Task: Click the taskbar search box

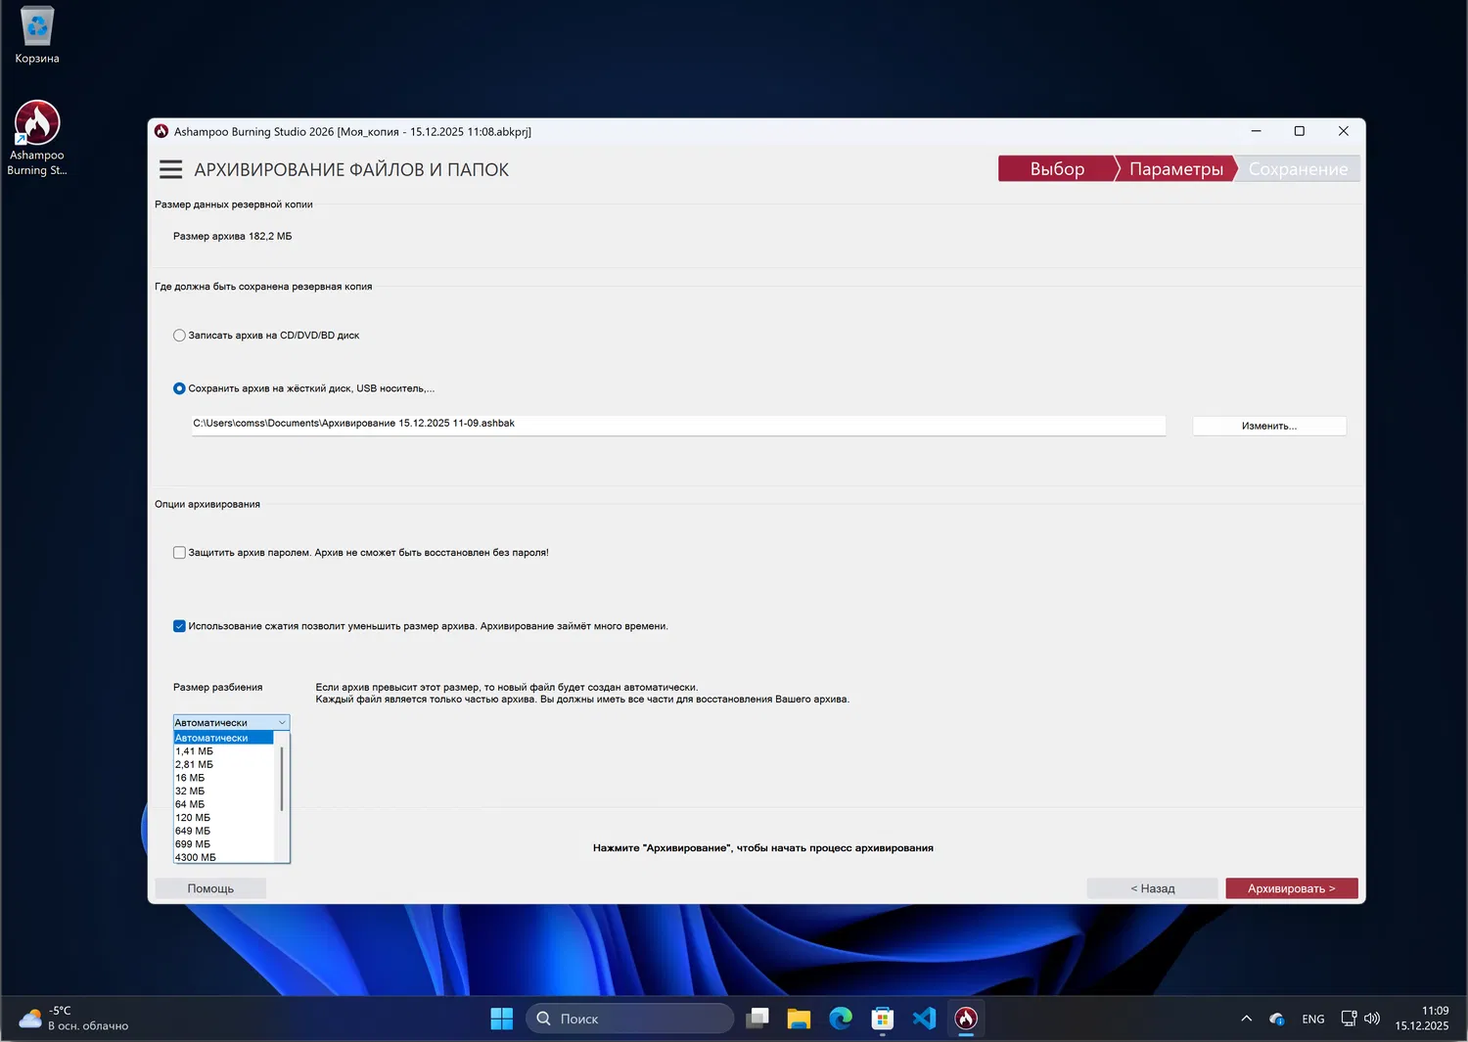Action: coord(630,1019)
